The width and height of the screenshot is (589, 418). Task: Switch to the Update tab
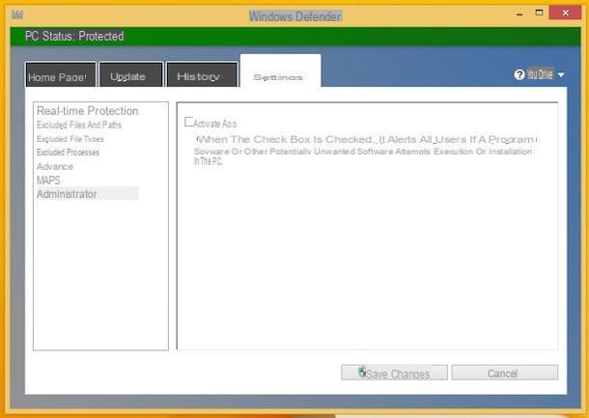[131, 74]
